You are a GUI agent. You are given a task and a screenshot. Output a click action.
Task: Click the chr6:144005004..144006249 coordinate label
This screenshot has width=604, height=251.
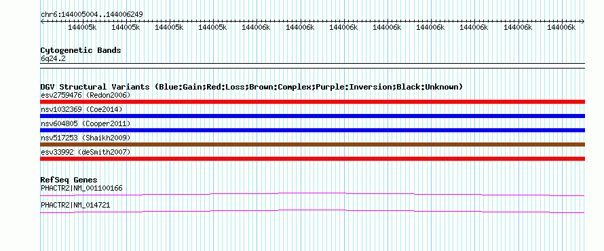92,14
